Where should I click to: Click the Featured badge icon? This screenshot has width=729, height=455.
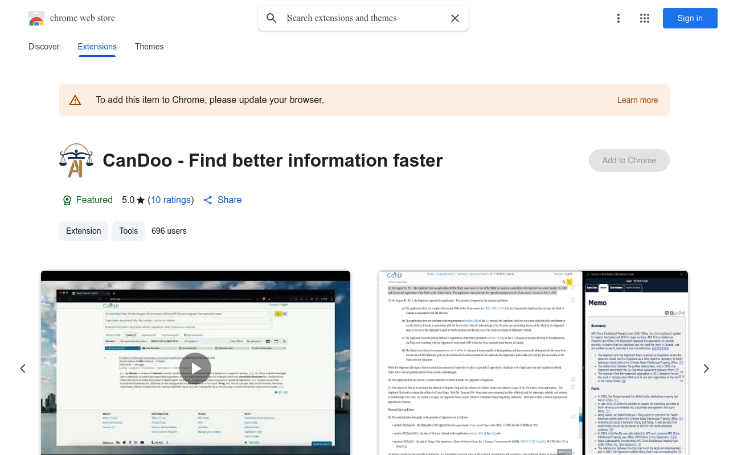(x=67, y=200)
